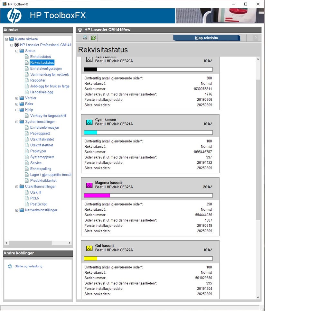This screenshot has width=309, height=311.
Task: Click the Utskriftsinnstillinger folder icon
Action: tap(22, 187)
